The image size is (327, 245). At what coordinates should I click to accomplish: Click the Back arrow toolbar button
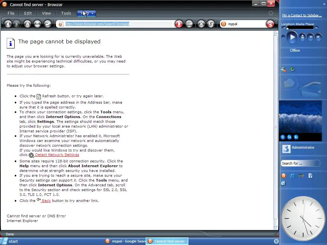click(x=8, y=24)
